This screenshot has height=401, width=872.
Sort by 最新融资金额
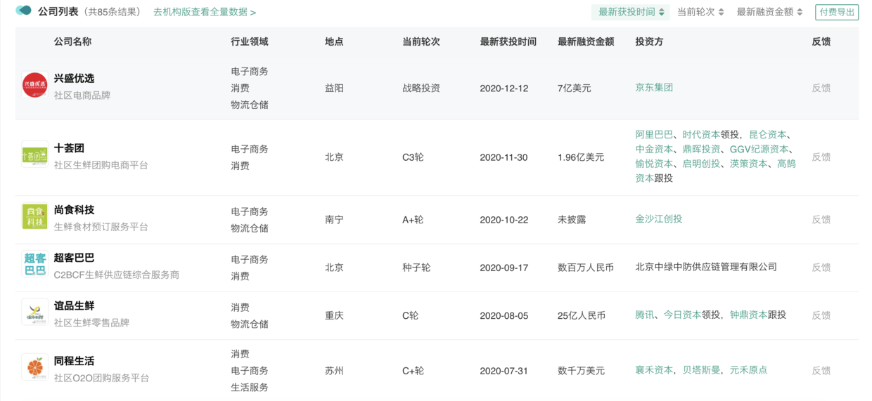[x=769, y=12]
